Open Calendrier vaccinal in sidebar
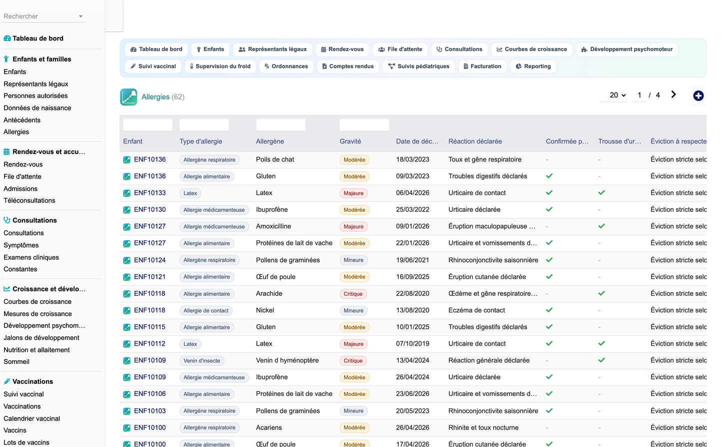The width and height of the screenshot is (722, 447). coord(32,418)
